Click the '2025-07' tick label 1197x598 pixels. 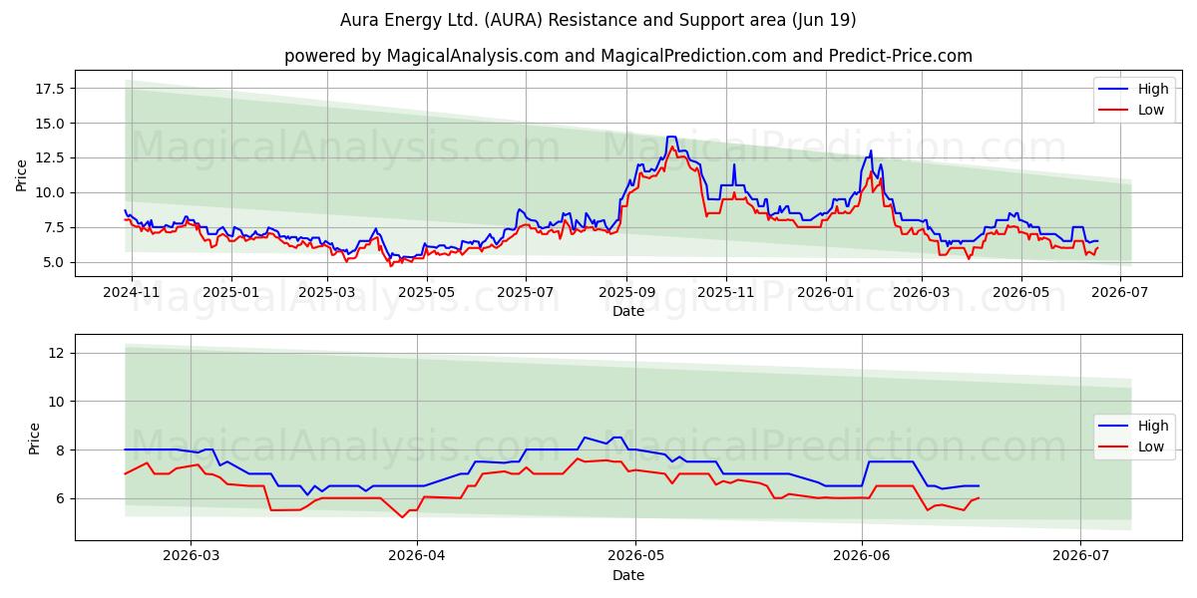528,292
